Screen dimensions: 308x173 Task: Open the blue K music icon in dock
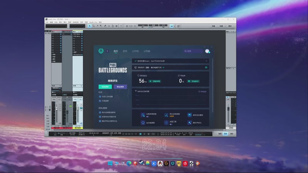tap(154, 163)
